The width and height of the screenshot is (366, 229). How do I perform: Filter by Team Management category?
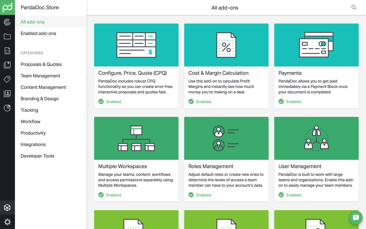[40, 76]
